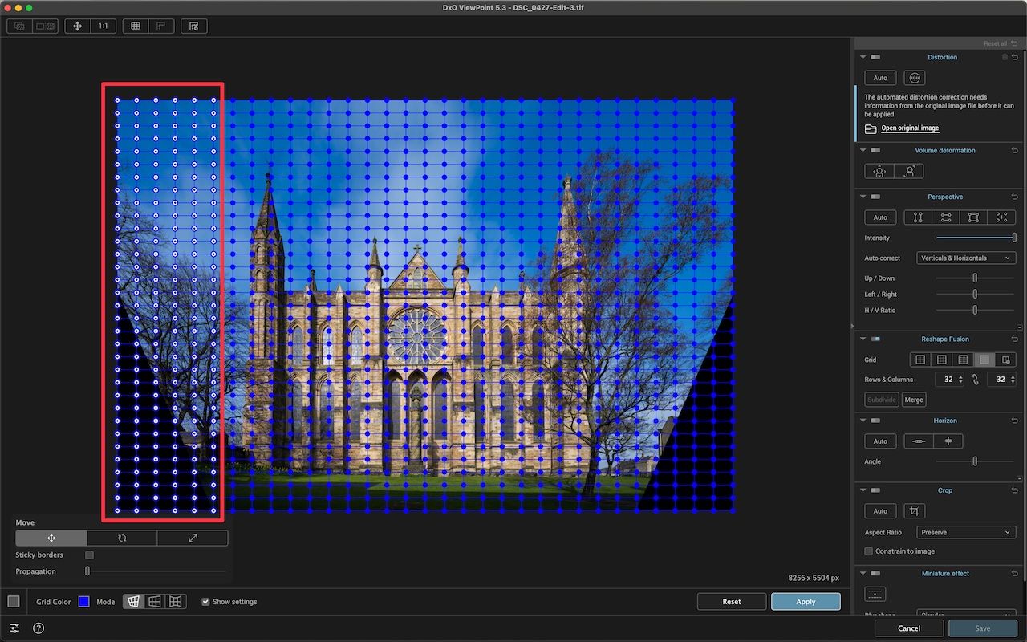Enable the Sticky borders checkbox
The height and width of the screenshot is (642, 1027).
pyautogui.click(x=89, y=555)
